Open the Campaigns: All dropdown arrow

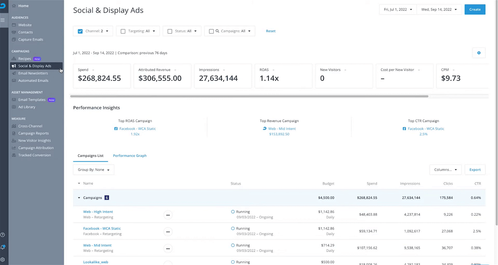point(249,31)
